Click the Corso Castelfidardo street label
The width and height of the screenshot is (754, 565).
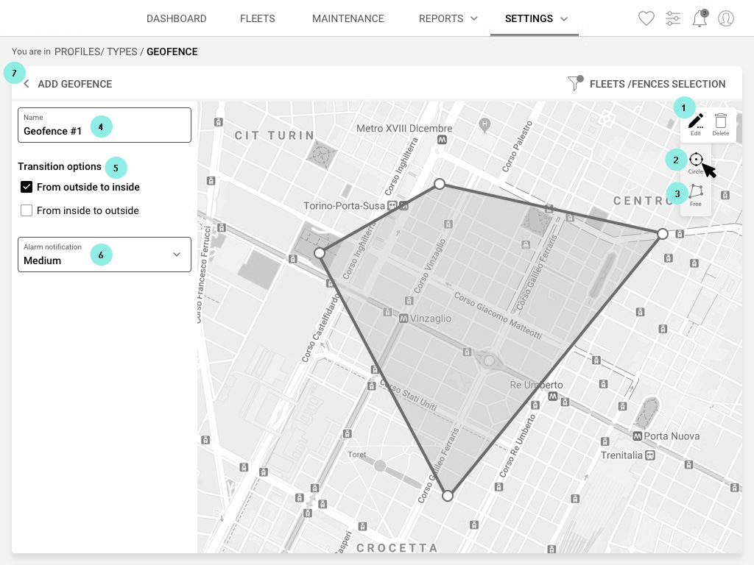click(320, 327)
